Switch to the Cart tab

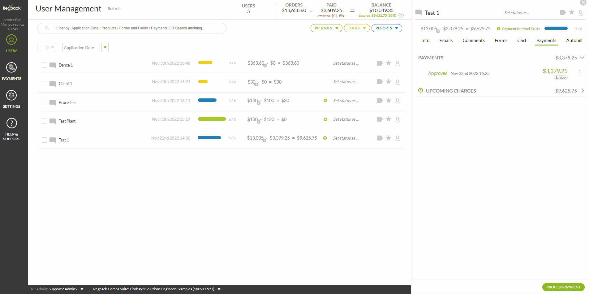(x=522, y=41)
